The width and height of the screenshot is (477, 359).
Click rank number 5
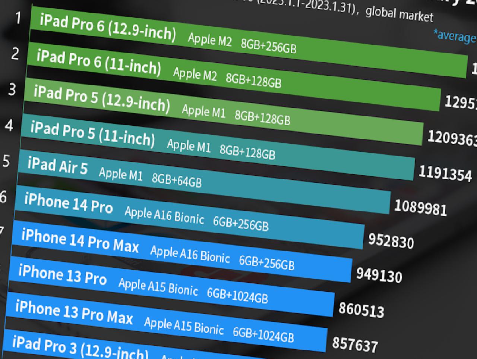[x=6, y=161]
